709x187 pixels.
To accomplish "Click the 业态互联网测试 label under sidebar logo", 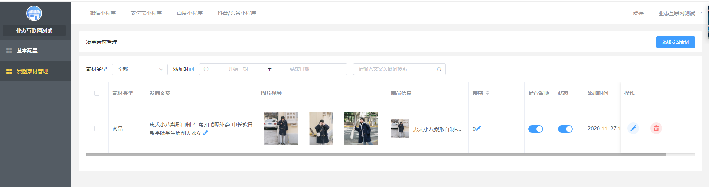I will pyautogui.click(x=34, y=31).
